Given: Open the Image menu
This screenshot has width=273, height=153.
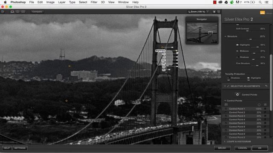Looking at the screenshot, I should pos(50,2).
